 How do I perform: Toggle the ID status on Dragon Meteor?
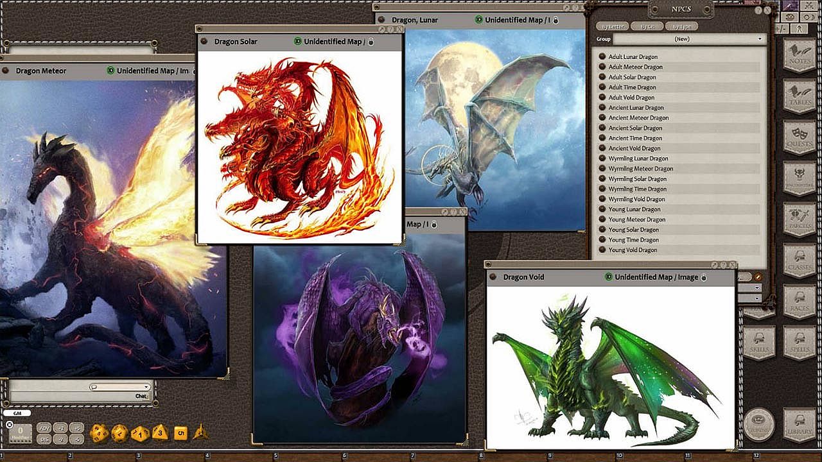110,71
